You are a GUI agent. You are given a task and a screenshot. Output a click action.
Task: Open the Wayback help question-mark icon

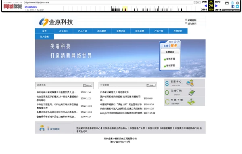point(232,3)
